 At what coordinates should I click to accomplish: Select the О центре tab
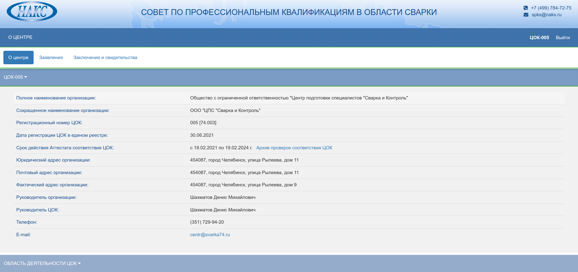coord(18,58)
